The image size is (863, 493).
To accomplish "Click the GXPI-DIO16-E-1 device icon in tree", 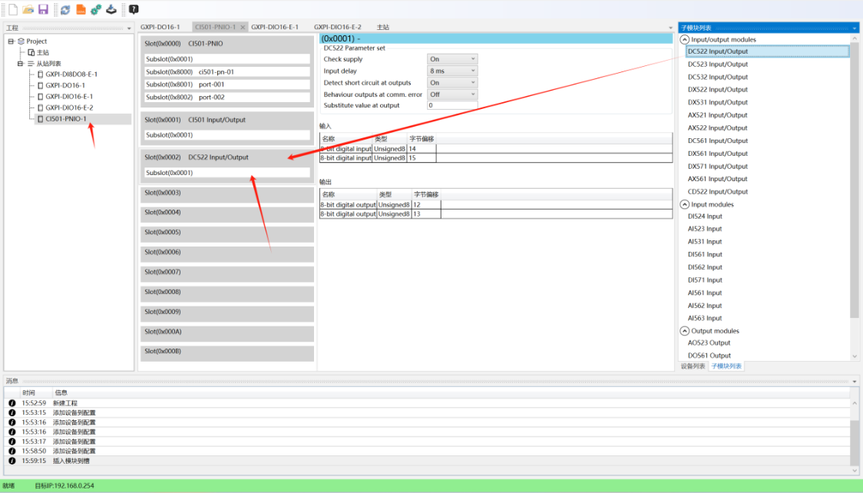I will 40,96.
